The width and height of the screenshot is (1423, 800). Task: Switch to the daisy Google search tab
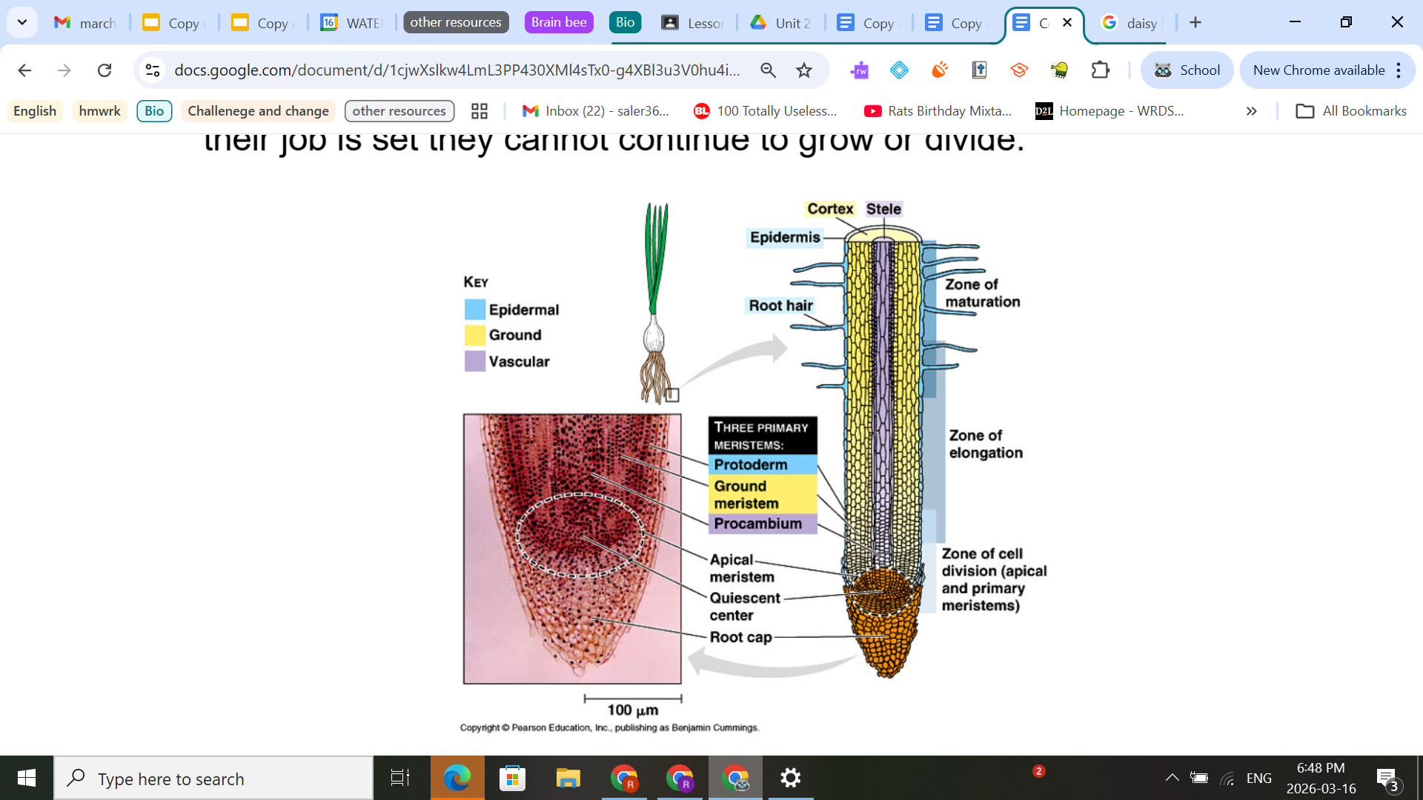pyautogui.click(x=1130, y=22)
